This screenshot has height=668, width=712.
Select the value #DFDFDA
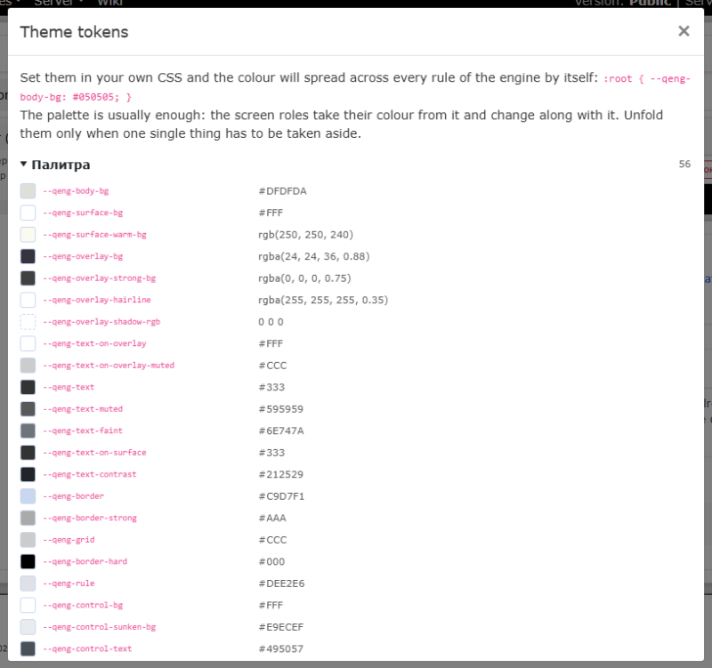pos(282,191)
